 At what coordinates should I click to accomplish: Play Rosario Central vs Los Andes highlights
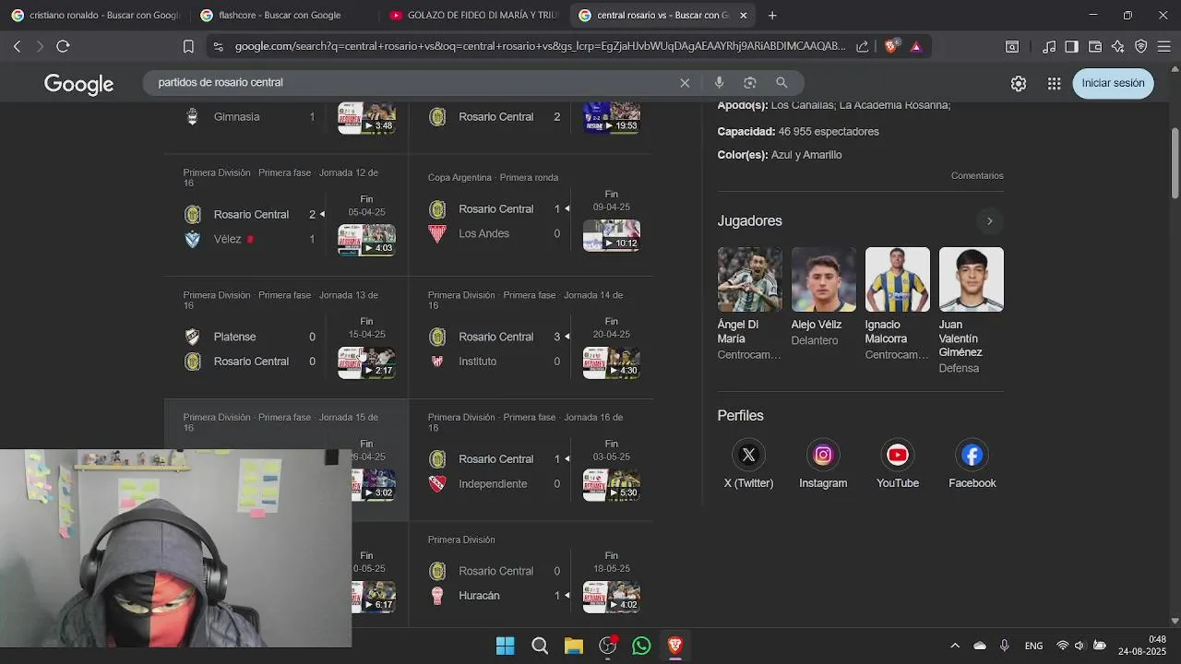tap(611, 235)
